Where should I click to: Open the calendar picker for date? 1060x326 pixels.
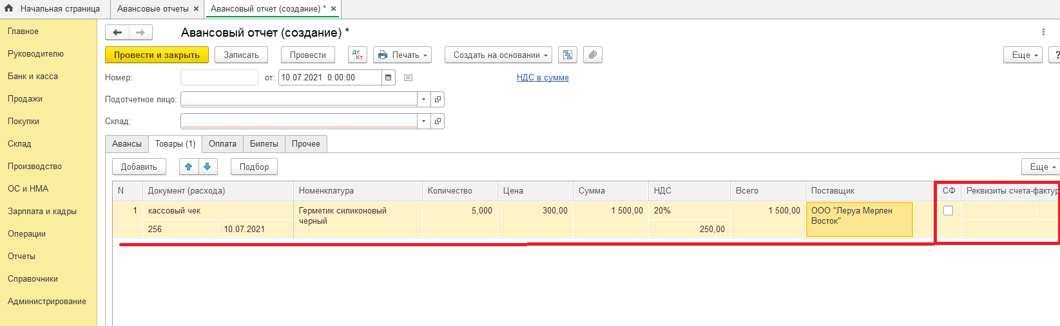pyautogui.click(x=389, y=78)
